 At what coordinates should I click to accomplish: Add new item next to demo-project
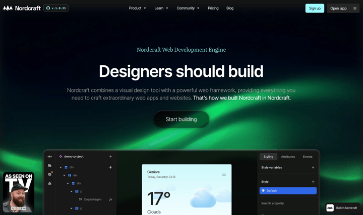tap(111, 156)
